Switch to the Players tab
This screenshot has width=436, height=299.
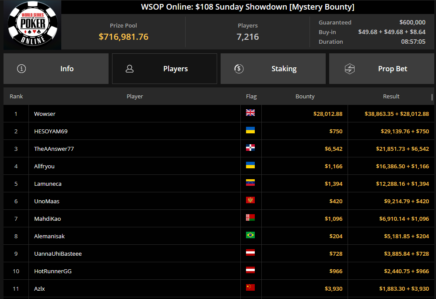click(165, 69)
